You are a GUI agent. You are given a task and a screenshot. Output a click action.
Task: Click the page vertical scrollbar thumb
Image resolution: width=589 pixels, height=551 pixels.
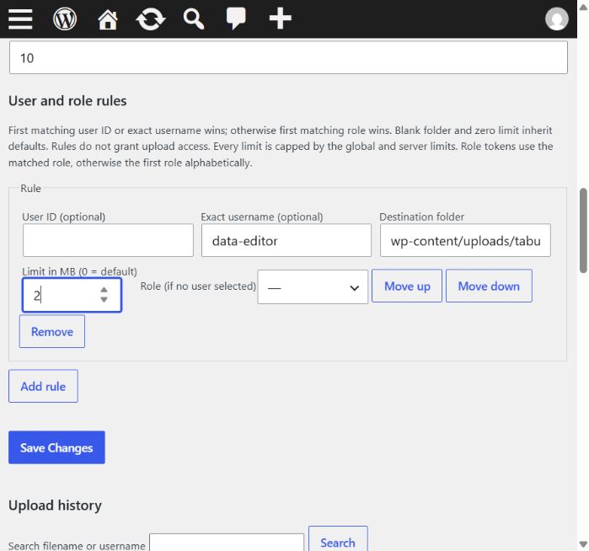[583, 231]
